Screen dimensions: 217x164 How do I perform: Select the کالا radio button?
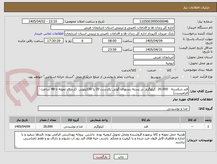pos(175,70)
